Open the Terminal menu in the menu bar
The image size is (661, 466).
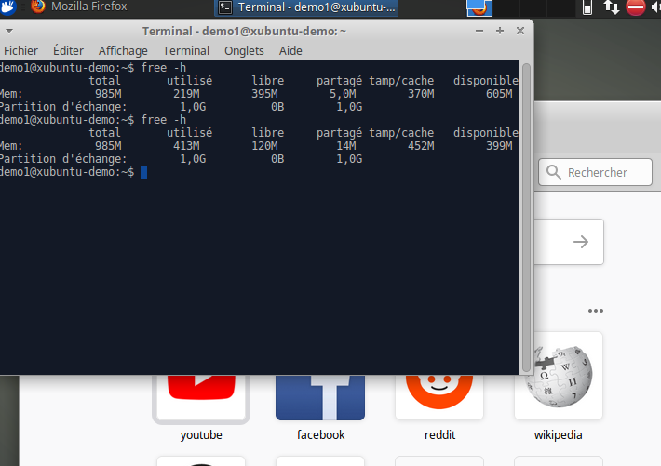point(186,50)
